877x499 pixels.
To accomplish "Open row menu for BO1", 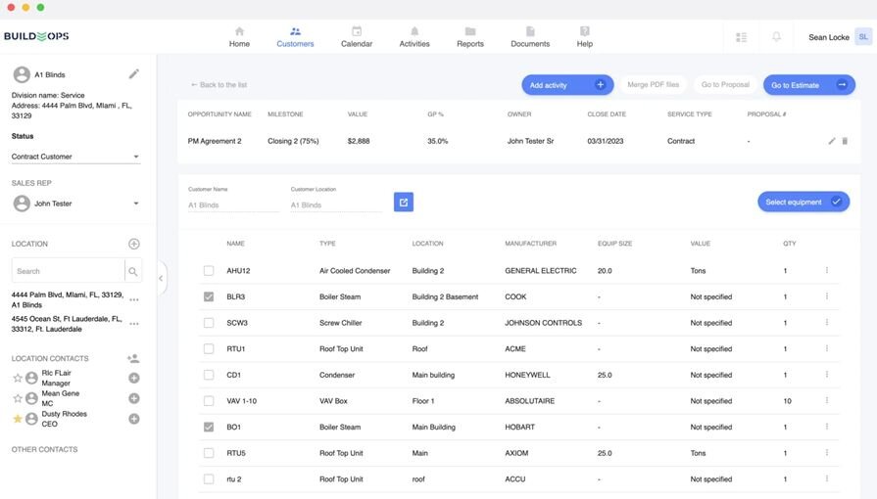I will [827, 427].
